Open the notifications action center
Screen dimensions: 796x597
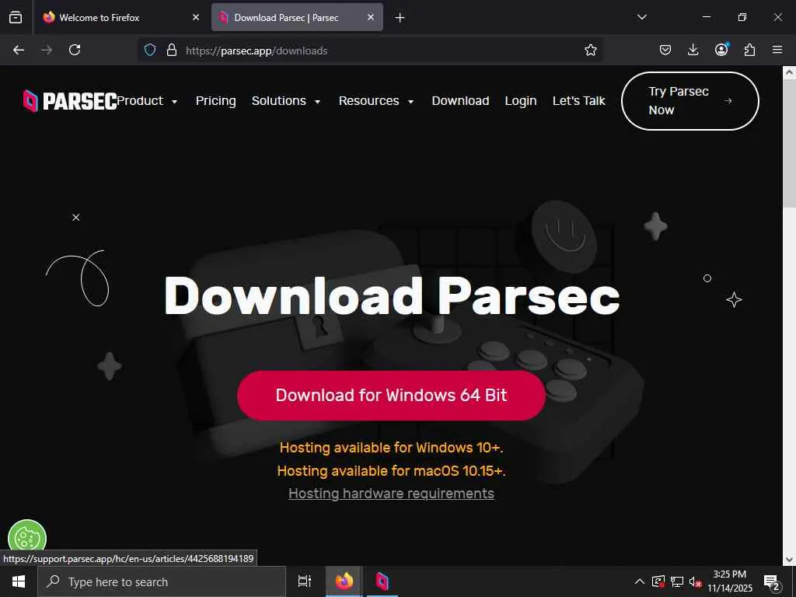[x=772, y=582]
